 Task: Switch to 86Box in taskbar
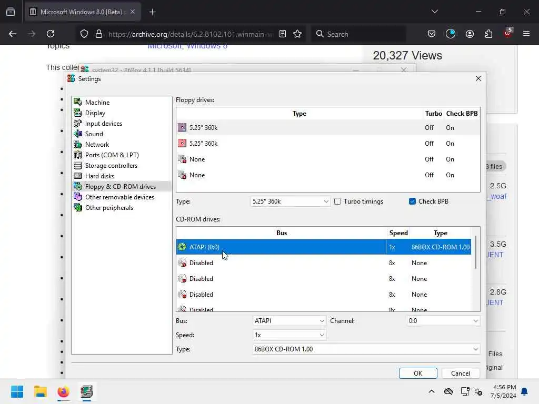tap(87, 391)
